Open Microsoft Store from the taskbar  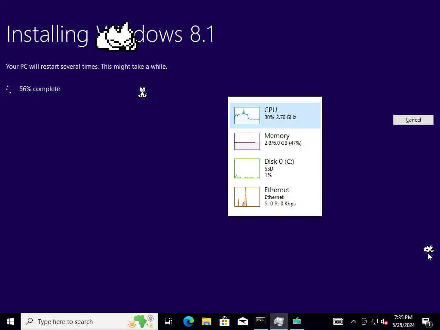click(x=224, y=321)
